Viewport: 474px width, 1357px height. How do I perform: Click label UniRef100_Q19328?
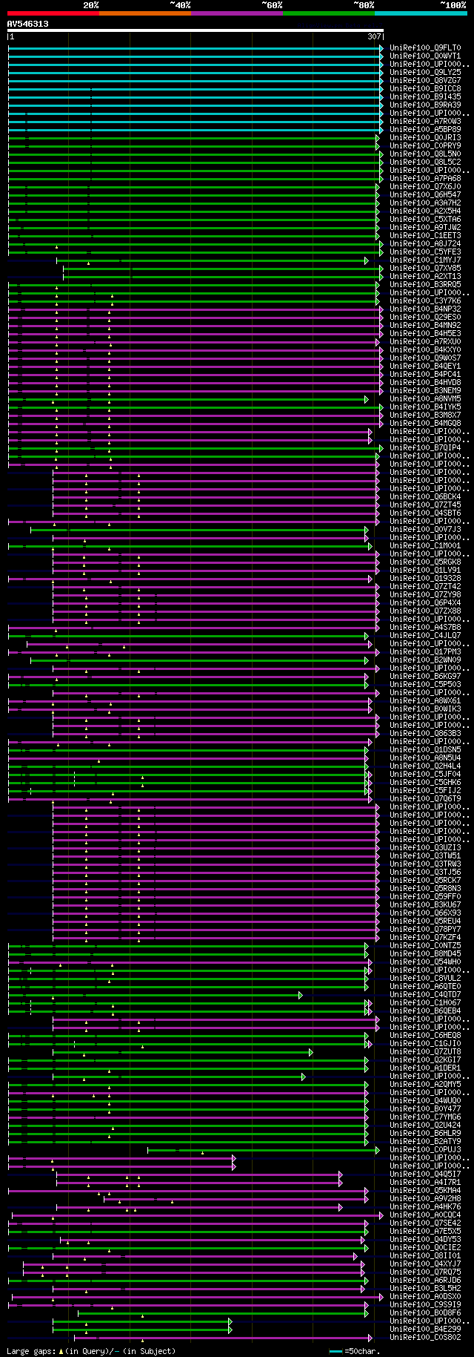[425, 579]
